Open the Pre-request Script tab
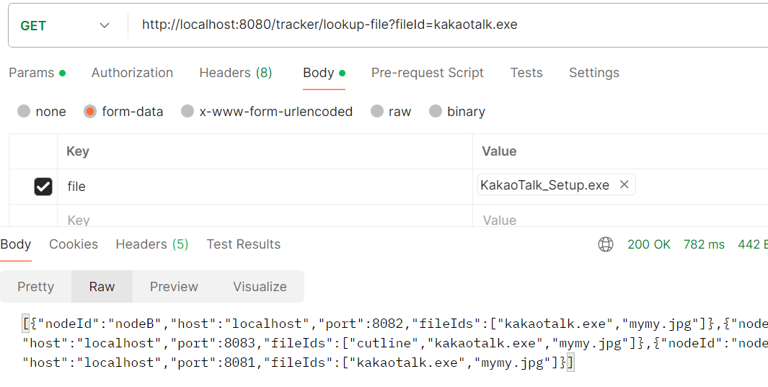 (427, 73)
